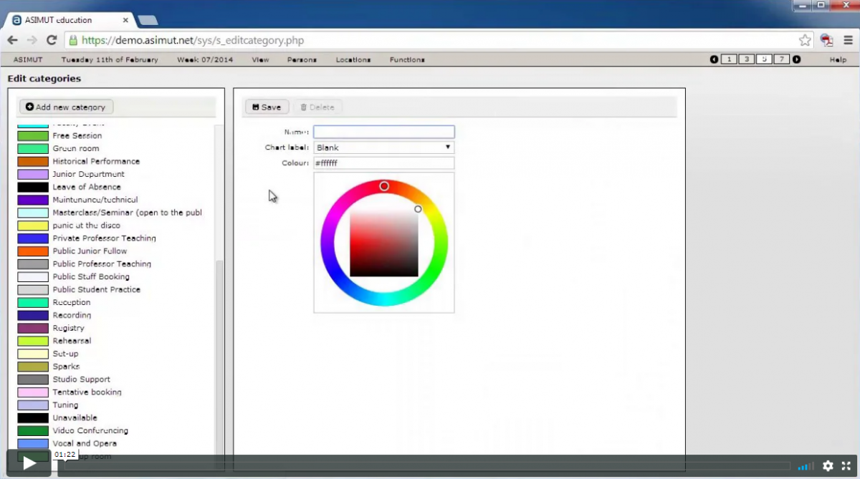Switch to the 3-day view
This screenshot has width=860, height=479.
(x=746, y=59)
